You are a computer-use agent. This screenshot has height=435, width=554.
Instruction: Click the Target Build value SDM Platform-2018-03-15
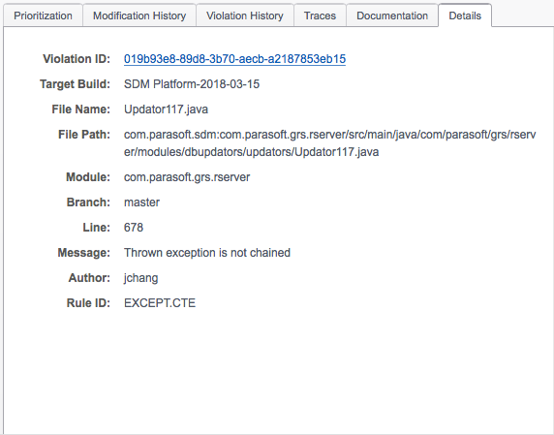point(192,84)
